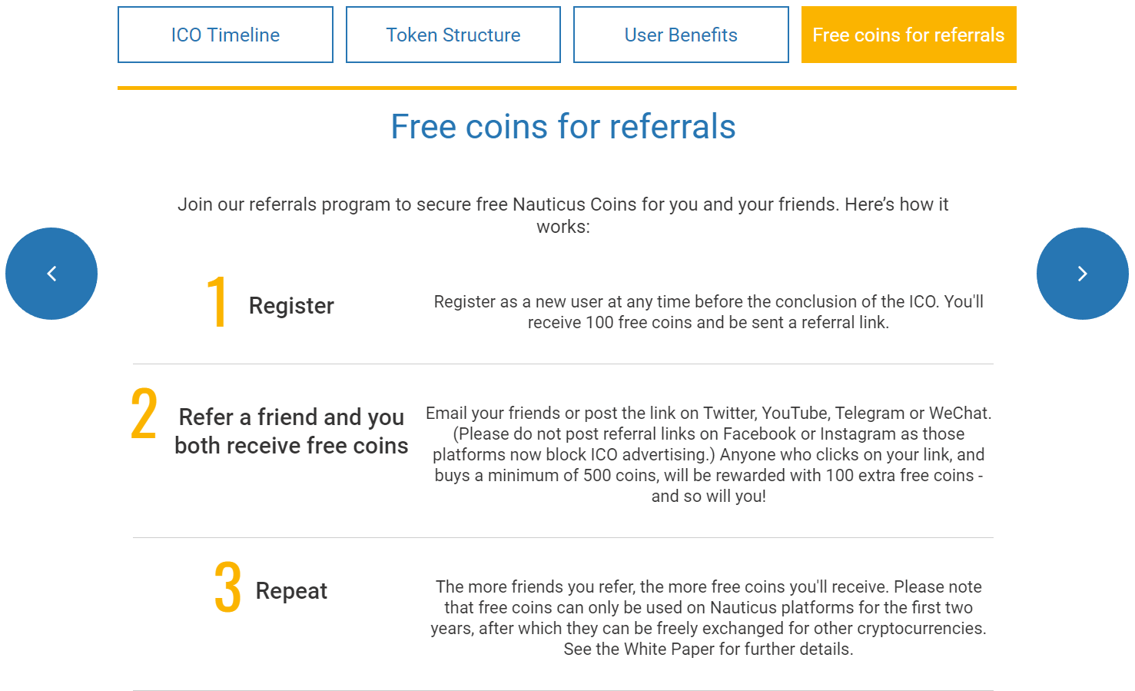Click the yellow number 1 step icon
Viewport: 1135px width, 691px height.
pyautogui.click(x=217, y=303)
